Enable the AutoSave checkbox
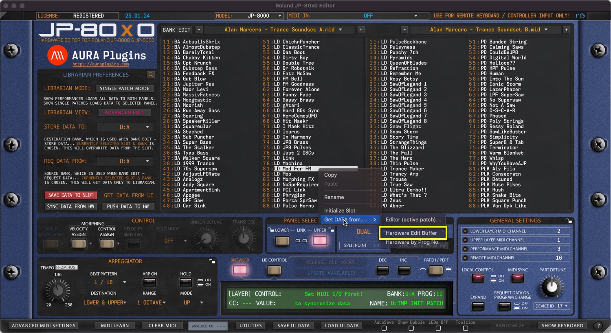611x333 pixels. pyautogui.click(x=384, y=328)
